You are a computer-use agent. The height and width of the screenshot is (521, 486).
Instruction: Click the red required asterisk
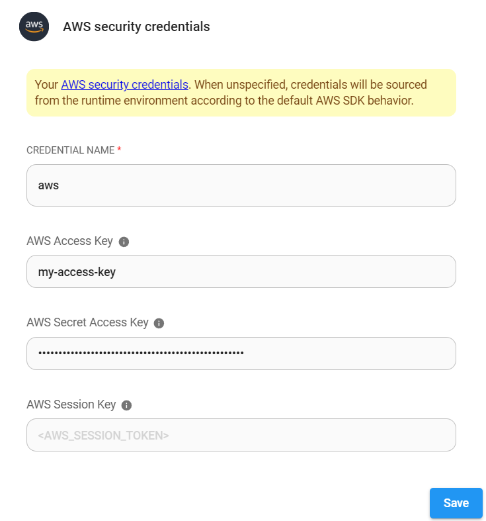click(119, 150)
